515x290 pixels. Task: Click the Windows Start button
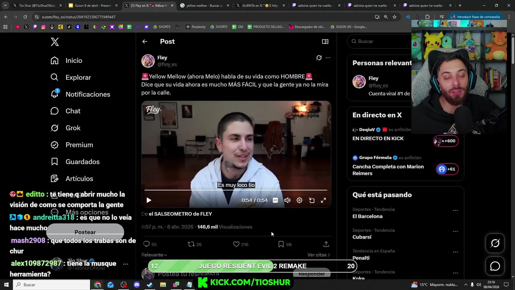tap(6, 285)
